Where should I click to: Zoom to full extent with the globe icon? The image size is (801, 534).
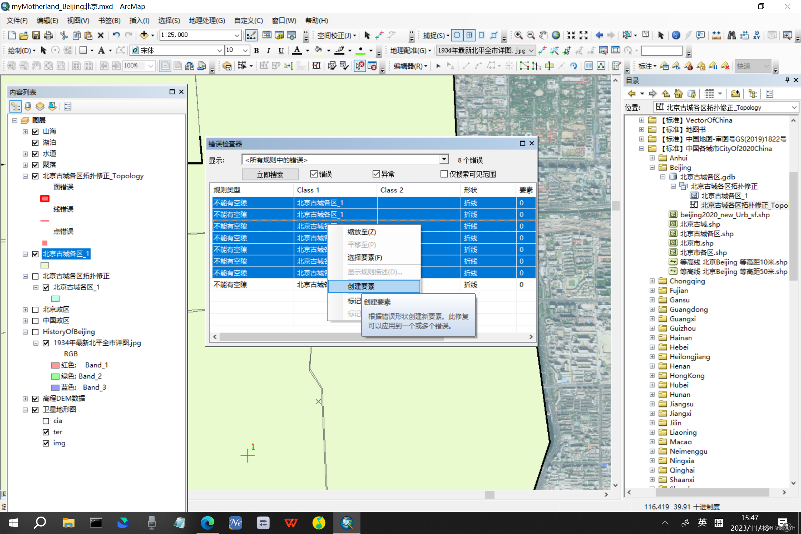(x=556, y=35)
